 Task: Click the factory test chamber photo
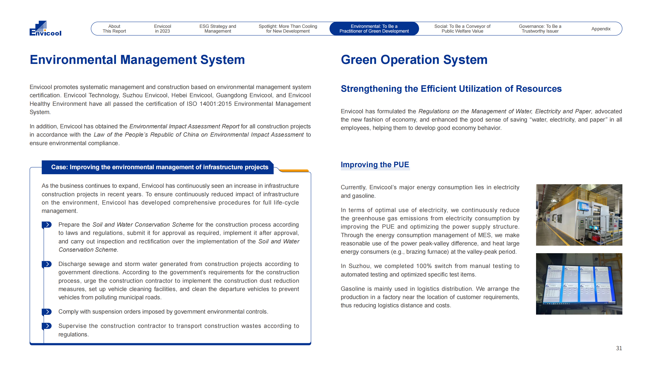(579, 215)
